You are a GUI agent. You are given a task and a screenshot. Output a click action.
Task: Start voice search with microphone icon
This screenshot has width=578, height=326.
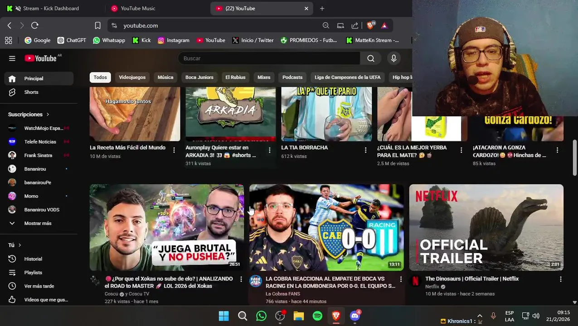pos(393,58)
